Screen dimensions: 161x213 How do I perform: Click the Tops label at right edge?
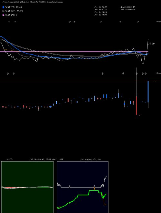tap(158, 22)
